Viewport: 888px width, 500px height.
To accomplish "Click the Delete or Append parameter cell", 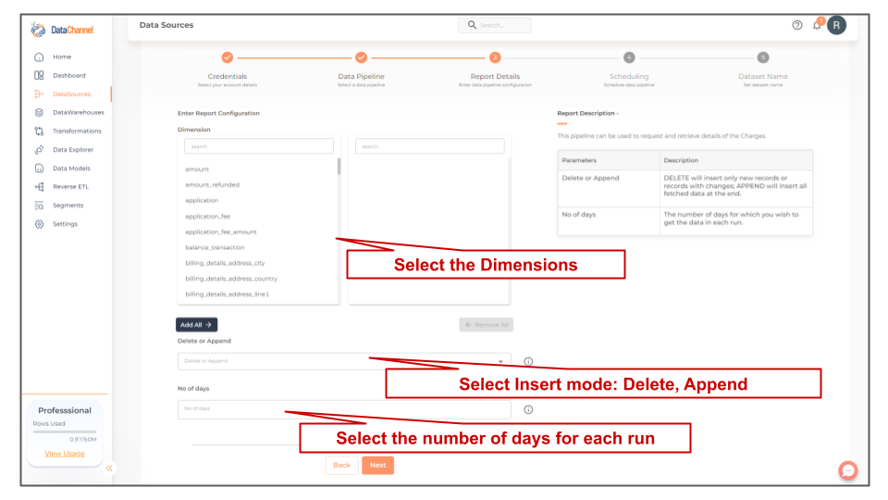I will pyautogui.click(x=609, y=189).
